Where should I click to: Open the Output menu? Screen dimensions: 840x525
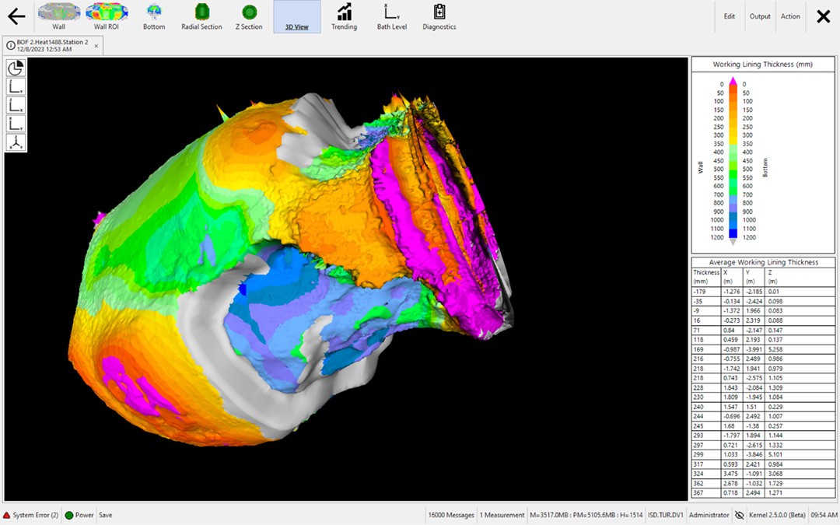point(760,16)
